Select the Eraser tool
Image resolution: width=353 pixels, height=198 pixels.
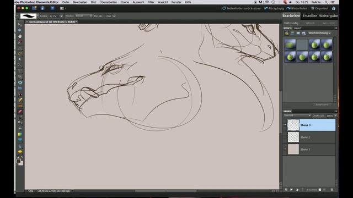point(20,112)
